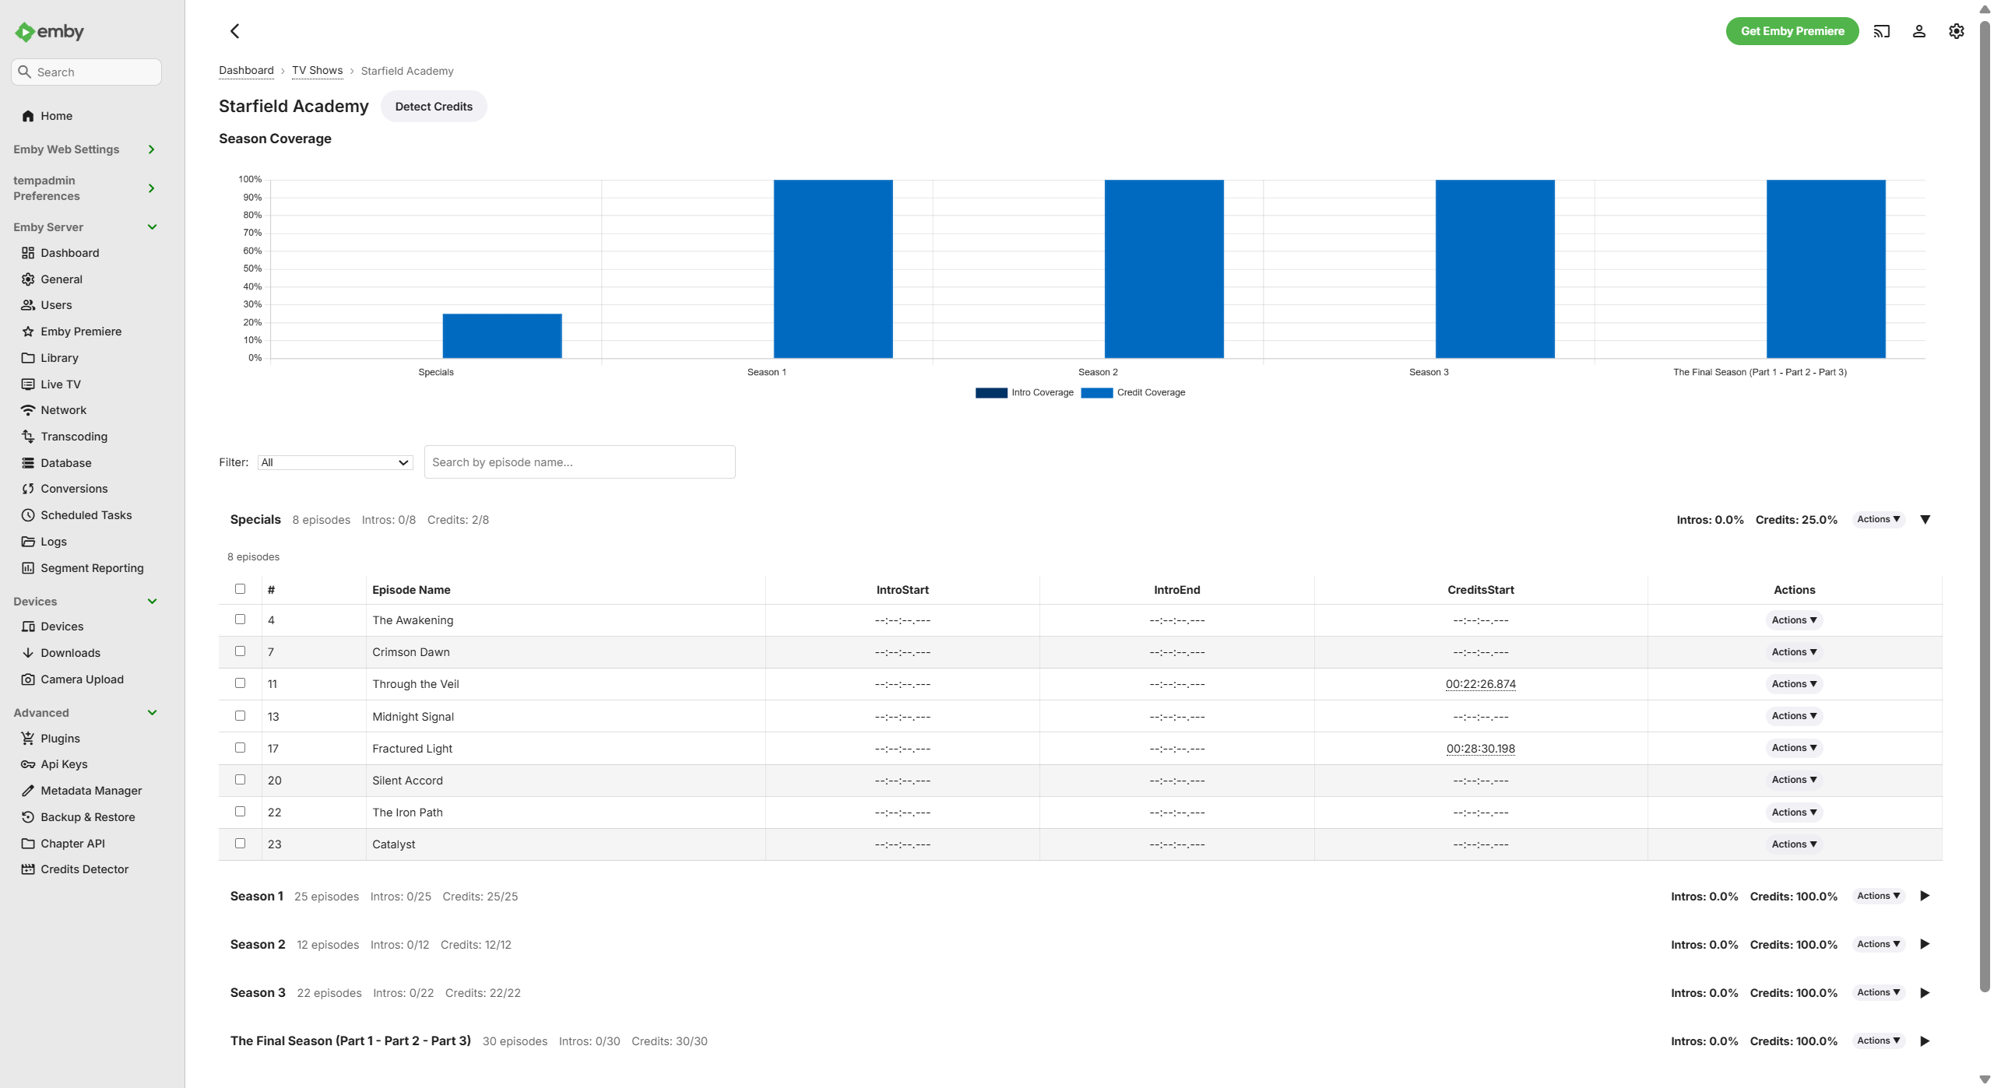Click the Detect Credits button

point(434,107)
